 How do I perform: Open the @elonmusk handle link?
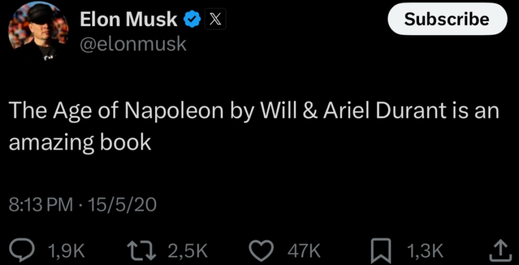[134, 44]
